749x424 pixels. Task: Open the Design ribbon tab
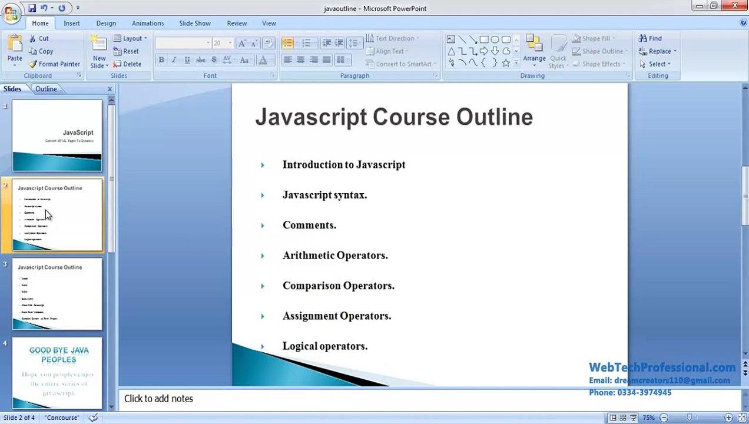coord(106,23)
